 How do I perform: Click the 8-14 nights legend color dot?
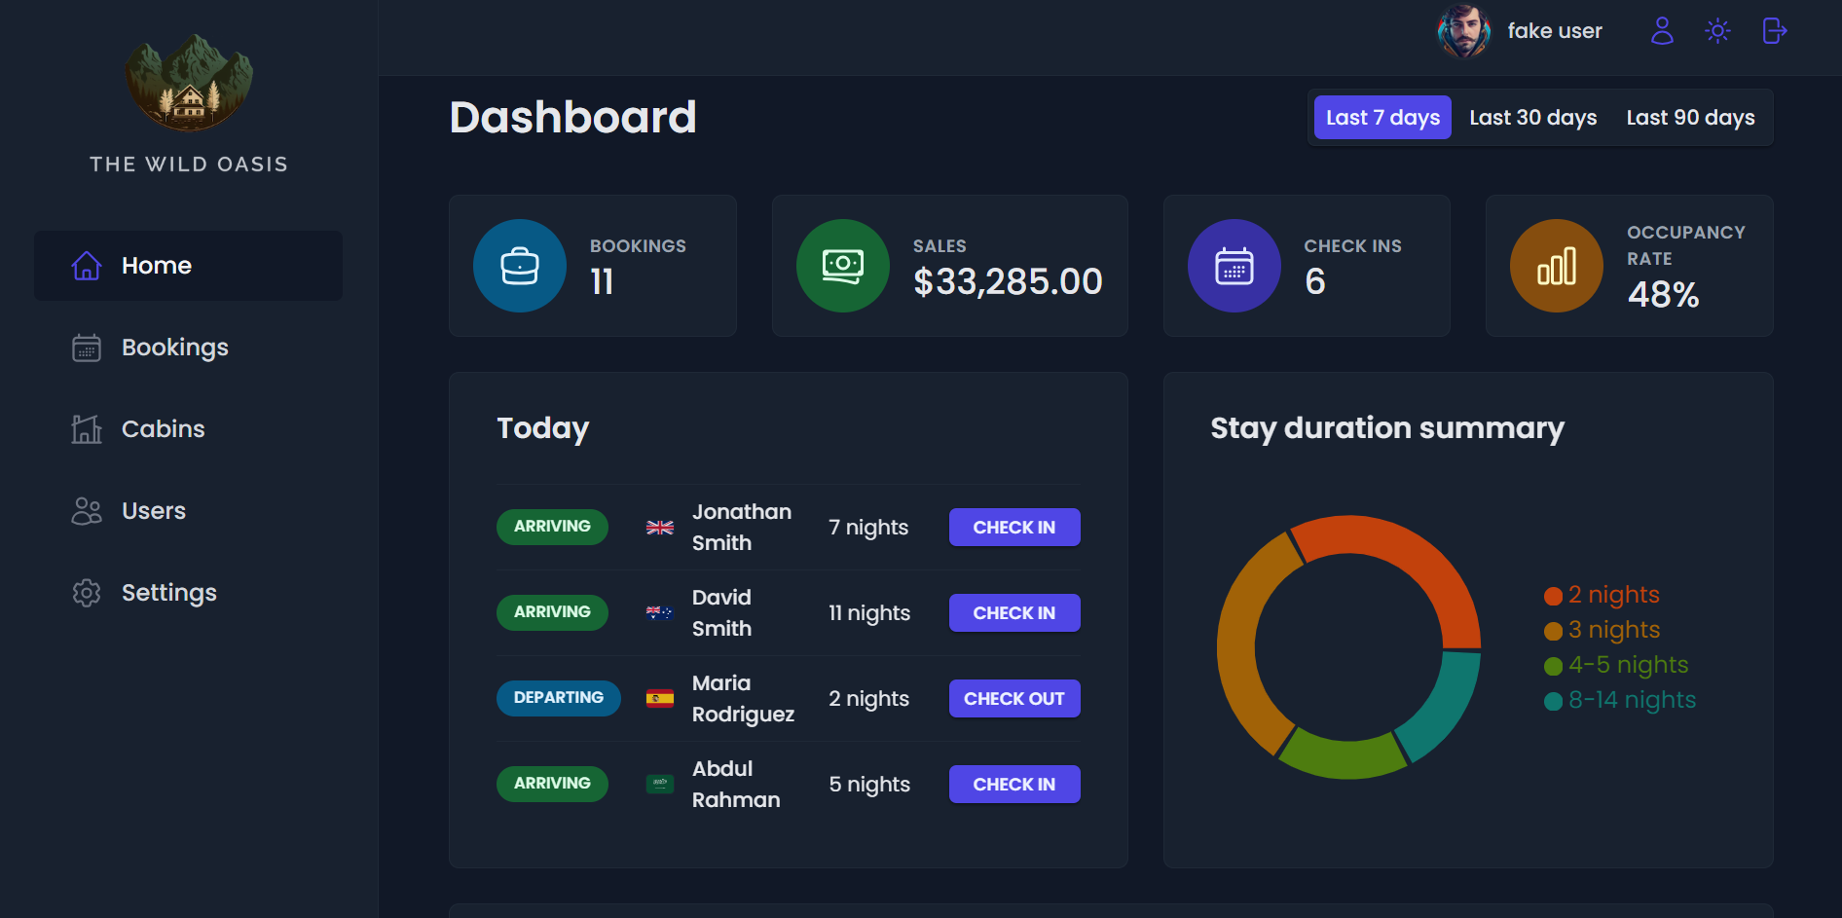[x=1553, y=701]
